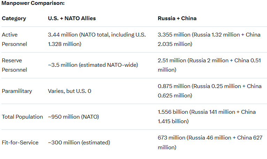
Task: Click the NATO active personnel 3.44 million cell
Action: tap(97, 39)
